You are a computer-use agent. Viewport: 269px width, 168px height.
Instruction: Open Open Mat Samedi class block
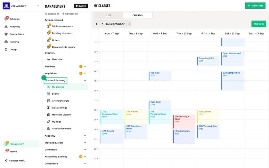coord(232,59)
